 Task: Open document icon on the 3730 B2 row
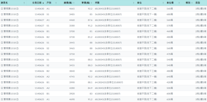coord(18,37)
